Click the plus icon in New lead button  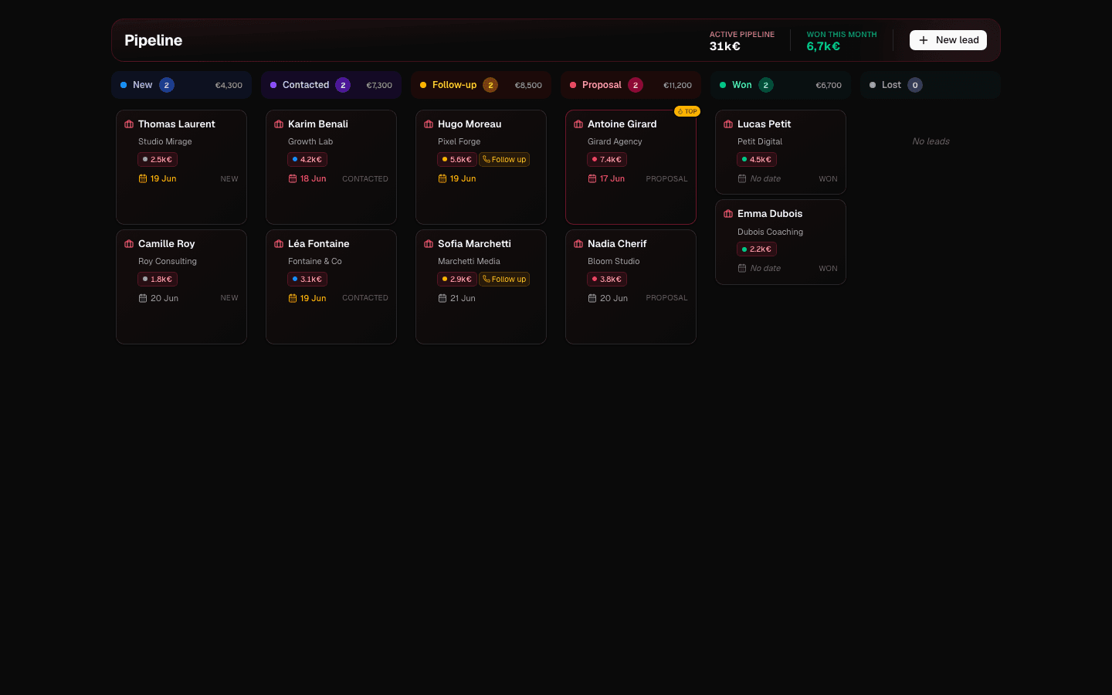tap(924, 40)
